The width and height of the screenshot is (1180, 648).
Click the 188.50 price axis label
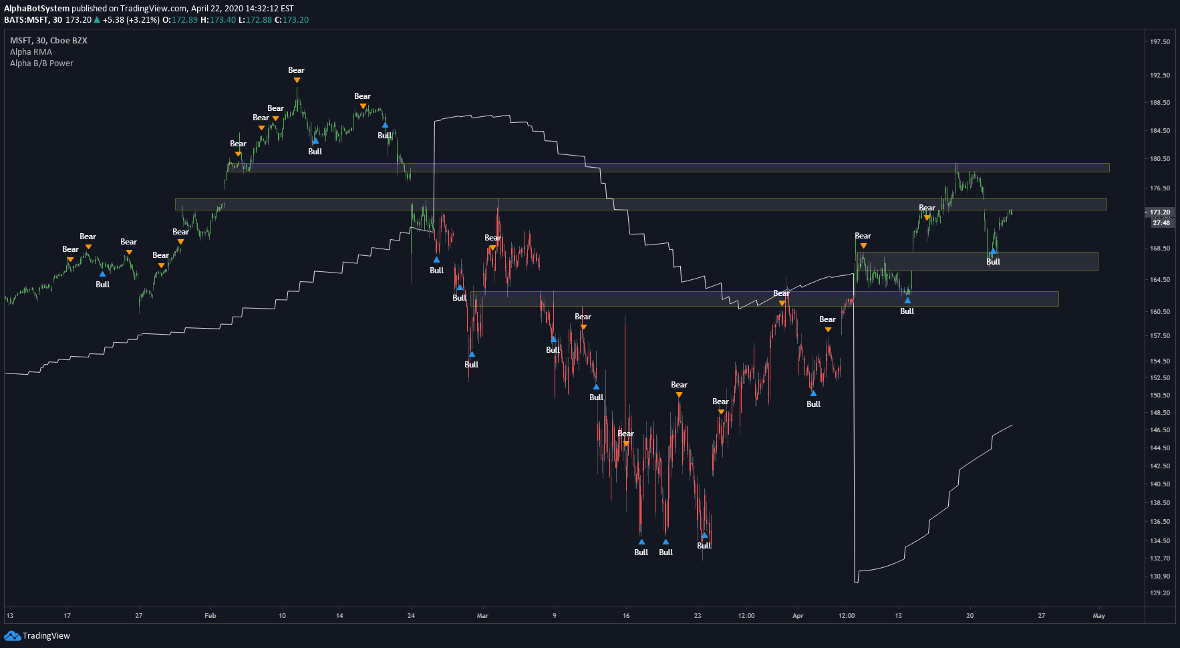(x=1159, y=103)
